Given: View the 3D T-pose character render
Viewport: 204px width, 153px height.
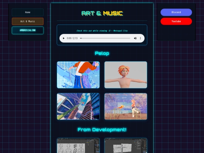Looking at the screenshot, I should coord(126,75).
